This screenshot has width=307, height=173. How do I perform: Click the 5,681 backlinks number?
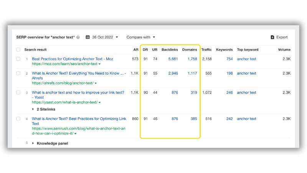173,59
